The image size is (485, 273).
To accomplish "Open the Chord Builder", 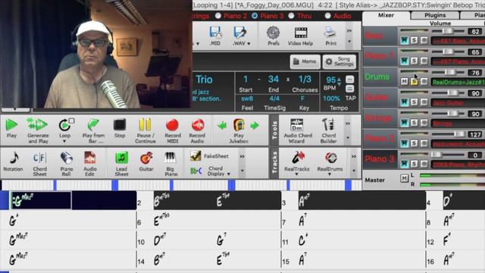I will 328,130.
